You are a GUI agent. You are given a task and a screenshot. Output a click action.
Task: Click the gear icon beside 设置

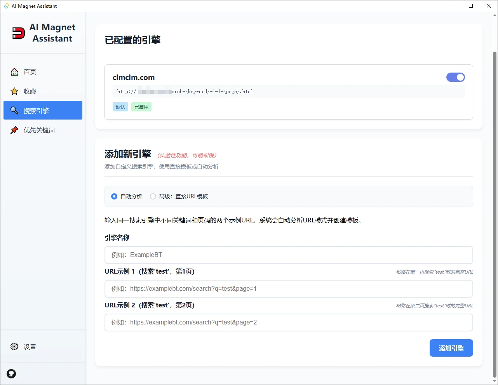[14, 347]
